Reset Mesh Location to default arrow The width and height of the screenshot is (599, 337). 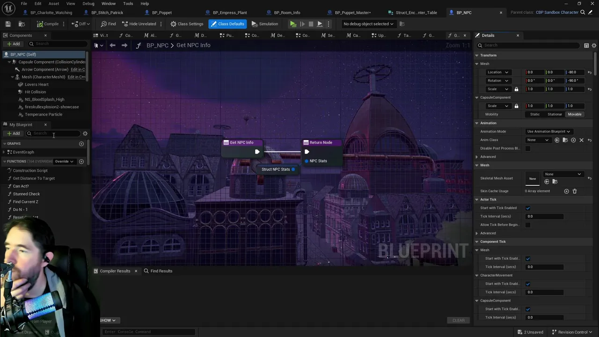(590, 72)
